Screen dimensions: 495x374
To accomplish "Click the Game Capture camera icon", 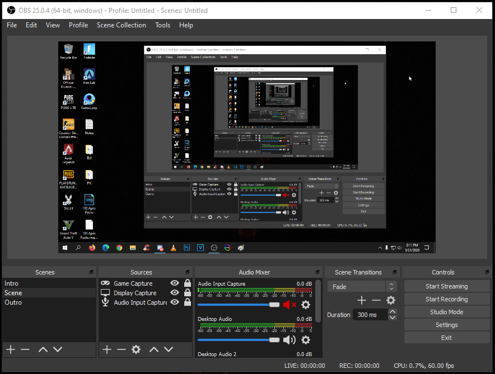I will click(x=105, y=283).
